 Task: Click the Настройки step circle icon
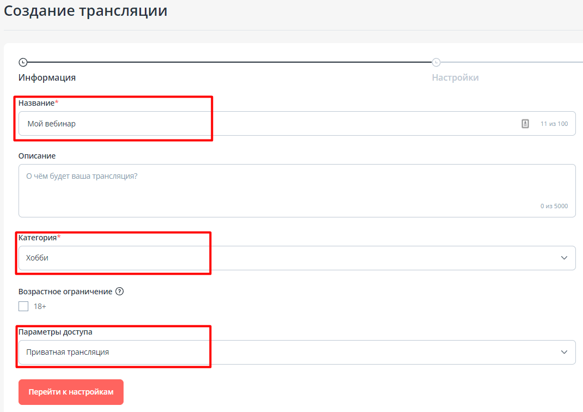436,63
